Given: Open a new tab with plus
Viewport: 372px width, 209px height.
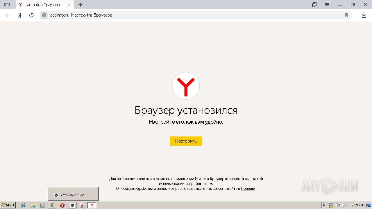Looking at the screenshot, I should click(81, 5).
